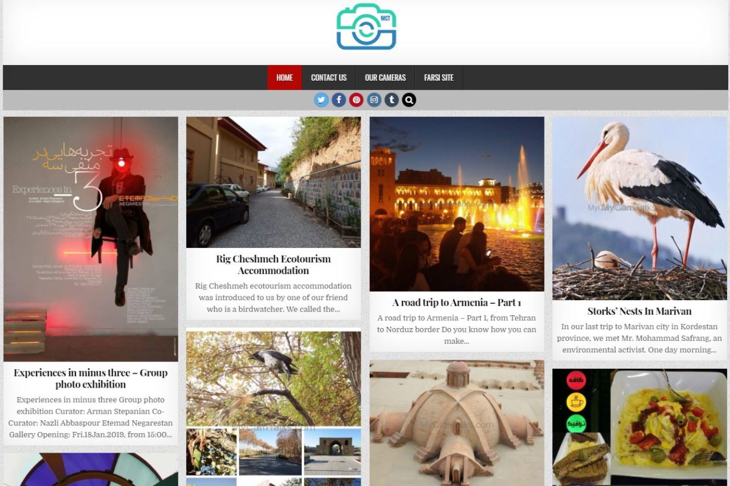730x486 pixels.
Task: Click the Marivan storks excerpt text
Action: point(639,338)
